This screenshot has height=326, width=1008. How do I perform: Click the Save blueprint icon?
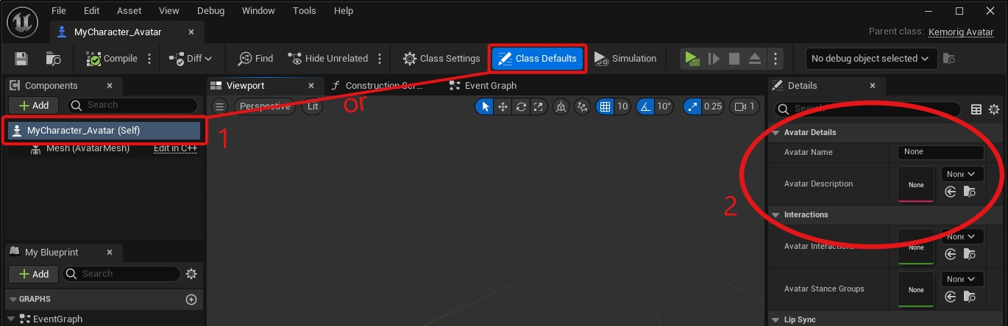[21, 59]
